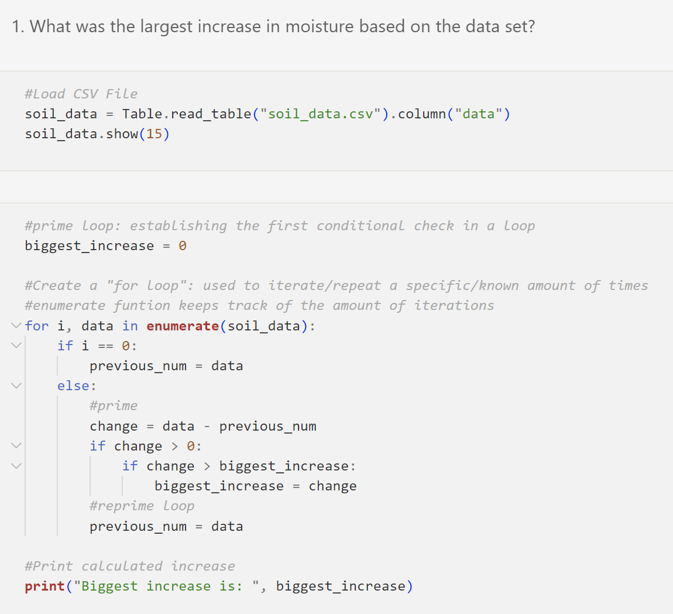673x614 pixels.
Task: Click the first 'previous_num = data' assignment
Action: [166, 366]
